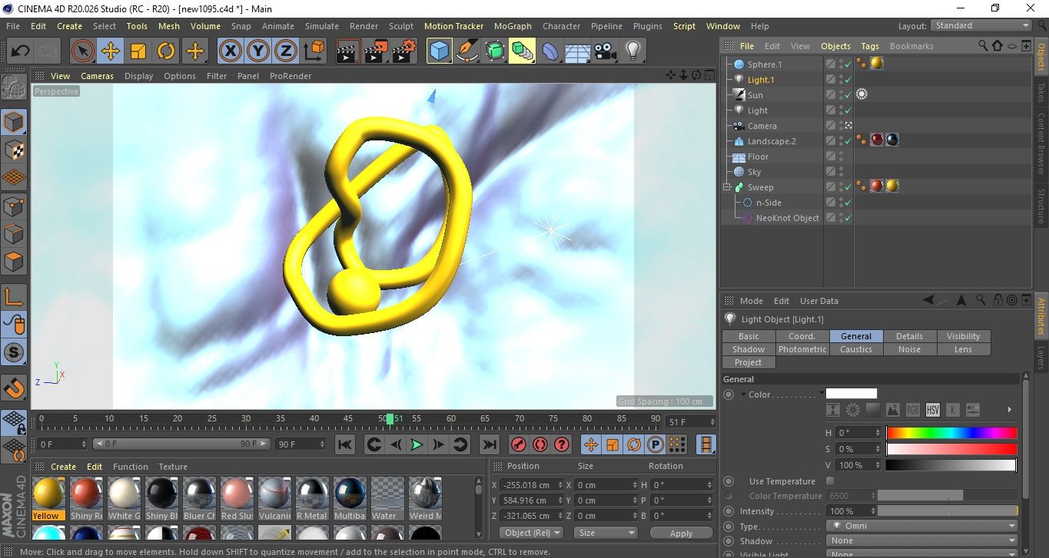The width and height of the screenshot is (1049, 558).
Task: Disable the Landscape.2 checkmark
Action: click(848, 141)
